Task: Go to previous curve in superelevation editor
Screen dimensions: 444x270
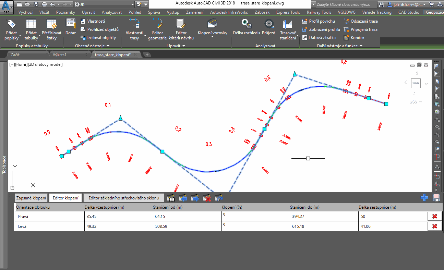Action: [183, 198]
